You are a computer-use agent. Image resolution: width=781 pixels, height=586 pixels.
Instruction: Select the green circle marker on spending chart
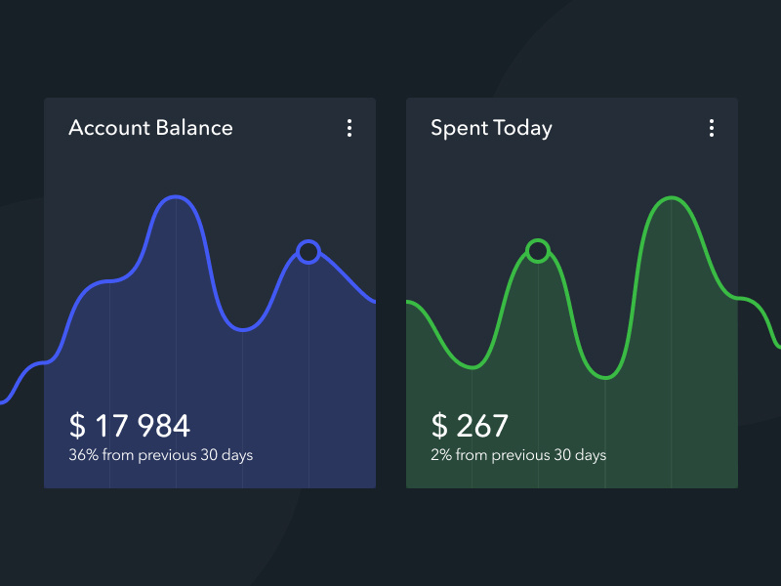click(x=538, y=251)
